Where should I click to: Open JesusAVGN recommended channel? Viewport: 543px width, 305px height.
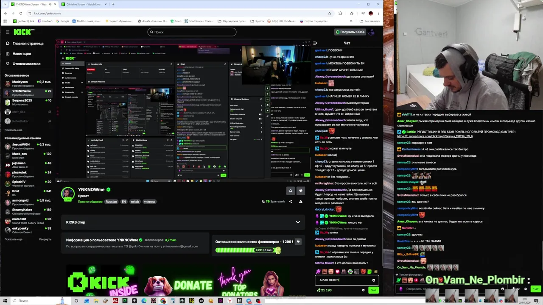(x=28, y=146)
